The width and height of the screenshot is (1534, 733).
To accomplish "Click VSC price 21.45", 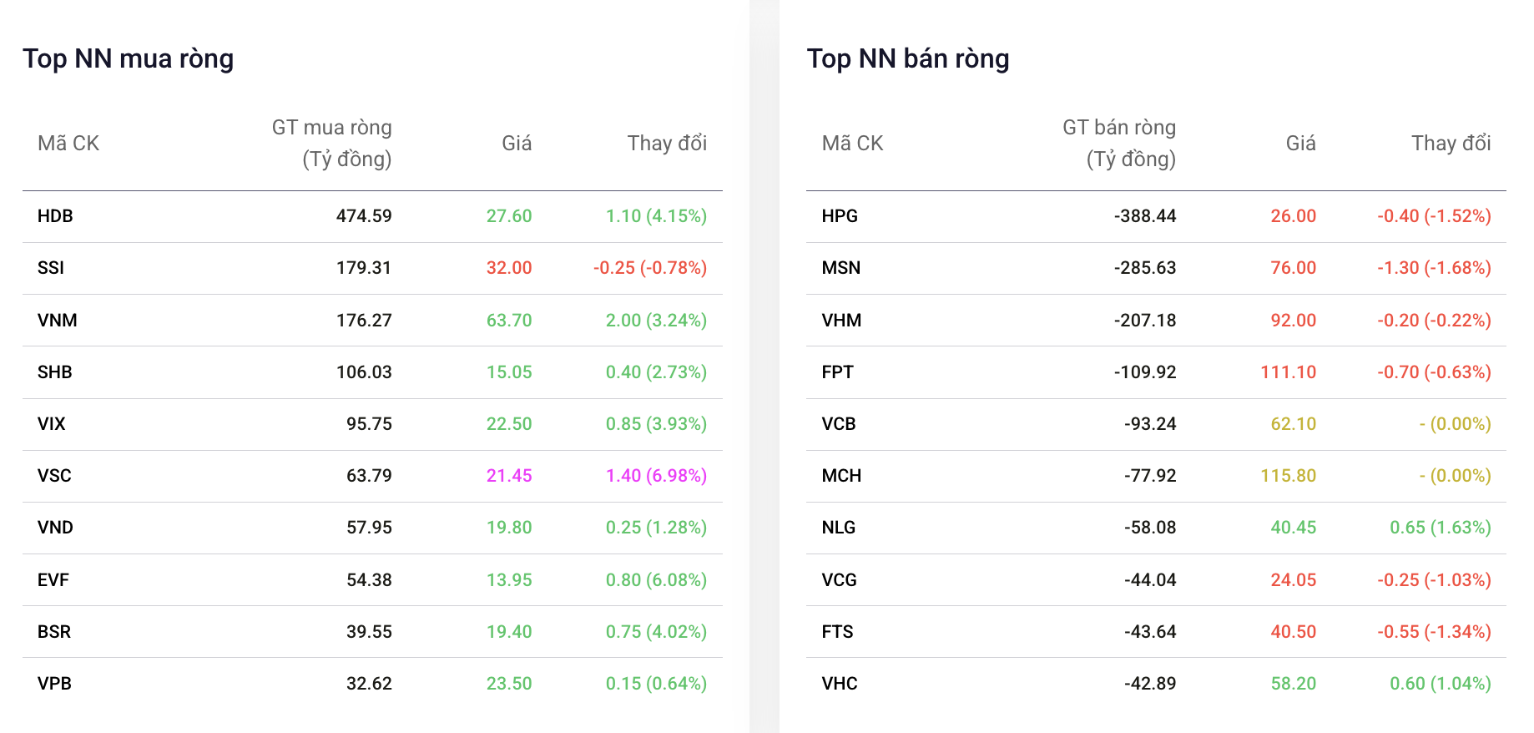I will click(x=509, y=476).
